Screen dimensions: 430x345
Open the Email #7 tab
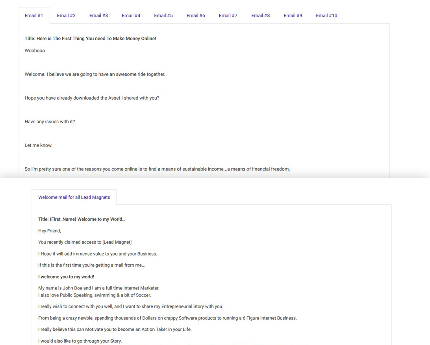click(228, 16)
